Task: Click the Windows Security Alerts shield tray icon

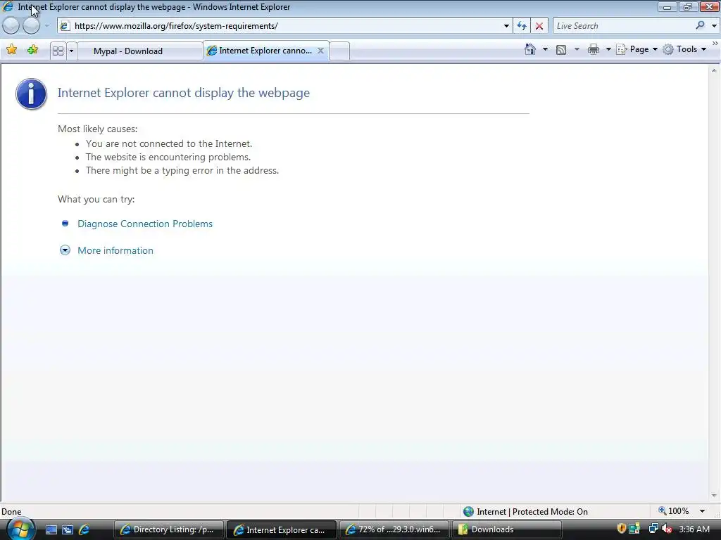Action: click(621, 529)
